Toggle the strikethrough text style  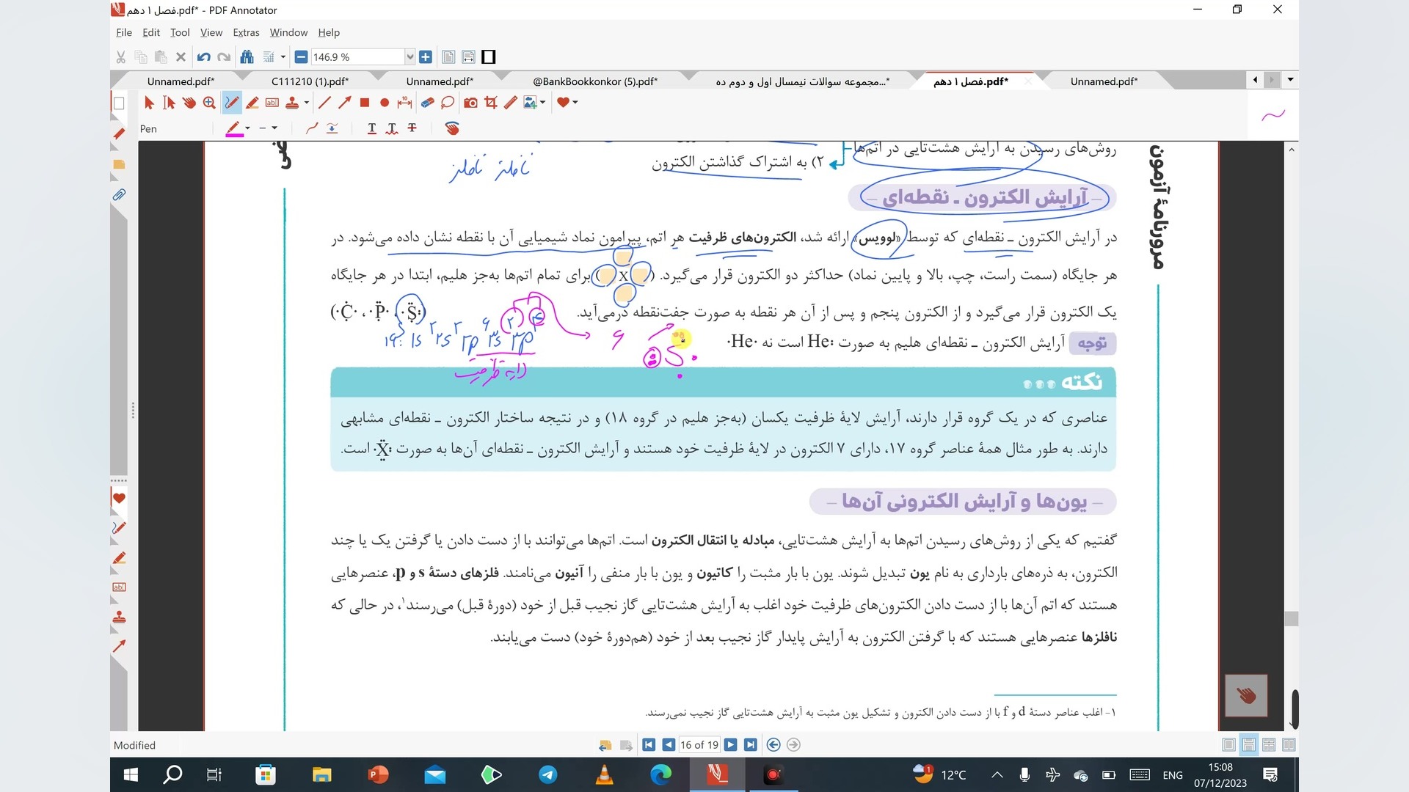tap(412, 128)
